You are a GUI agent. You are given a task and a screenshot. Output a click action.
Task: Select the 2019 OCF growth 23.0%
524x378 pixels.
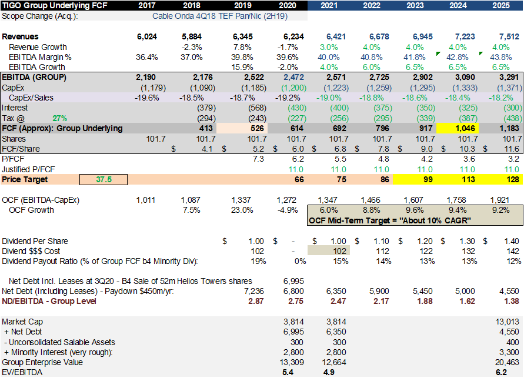tap(242, 210)
